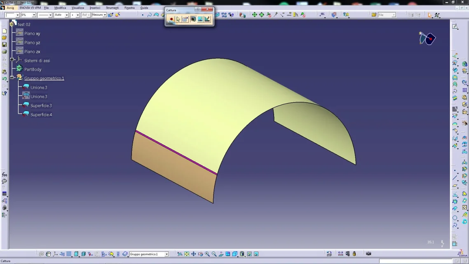Viewport: 469px width, 264px height.
Task: Start recording with the red Cattura button
Action: click(171, 19)
